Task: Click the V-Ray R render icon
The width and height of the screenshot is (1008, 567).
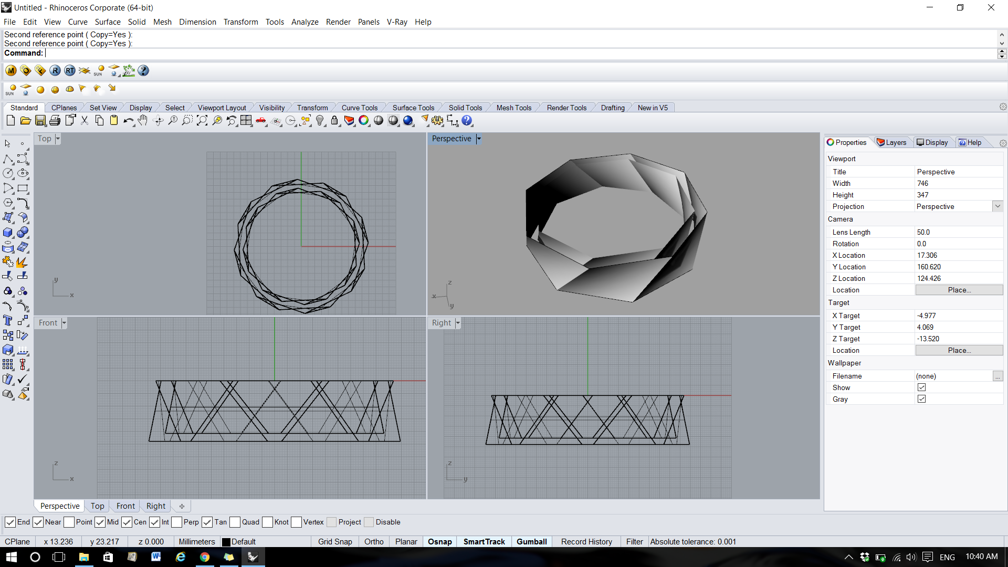Action: tap(55, 70)
